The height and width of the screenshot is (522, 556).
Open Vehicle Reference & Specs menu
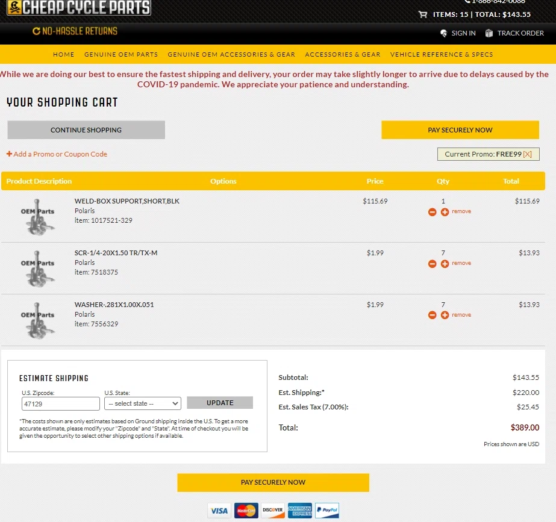(x=442, y=55)
